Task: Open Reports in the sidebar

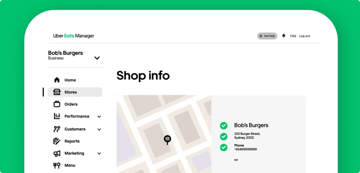Action: pos(72,141)
